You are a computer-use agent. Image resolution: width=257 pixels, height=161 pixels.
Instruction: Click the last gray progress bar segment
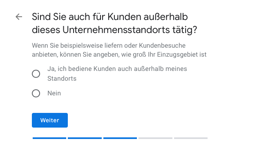point(191,138)
